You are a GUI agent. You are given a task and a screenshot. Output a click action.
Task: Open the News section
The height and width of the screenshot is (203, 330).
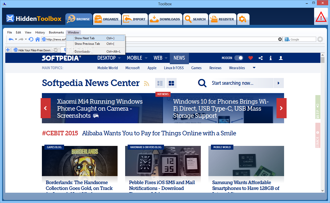pyautogui.click(x=179, y=58)
